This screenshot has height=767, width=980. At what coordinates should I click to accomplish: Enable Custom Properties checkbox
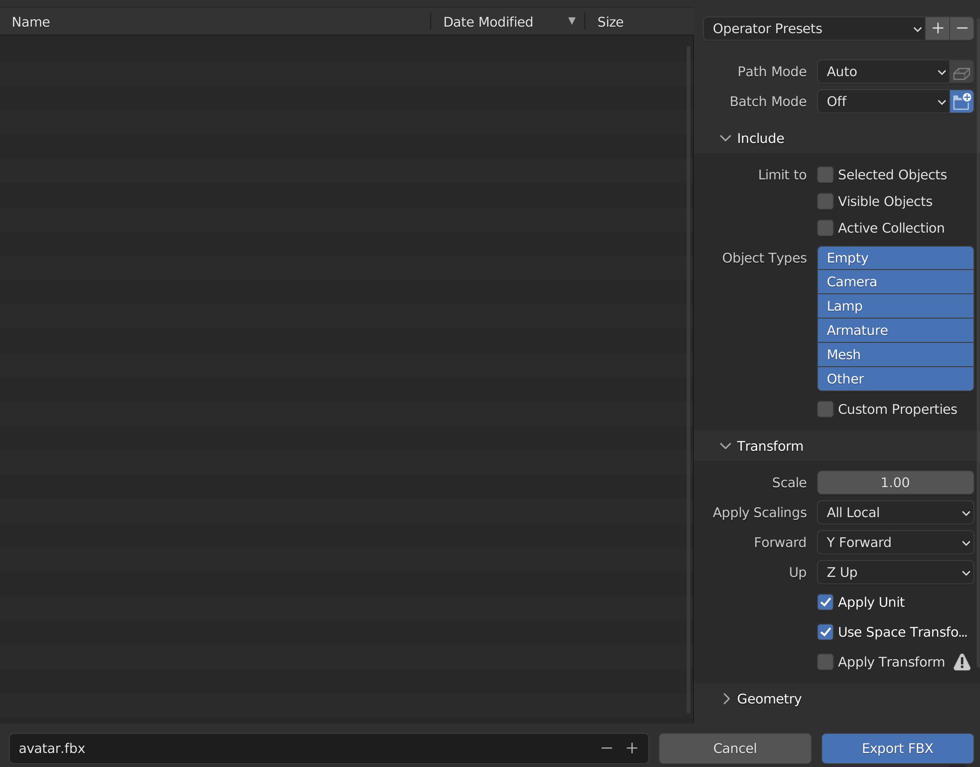pos(825,409)
